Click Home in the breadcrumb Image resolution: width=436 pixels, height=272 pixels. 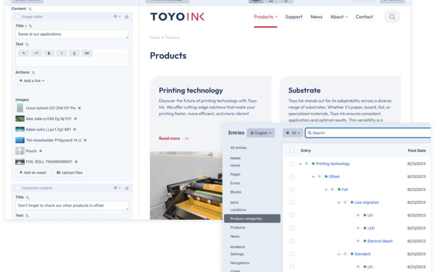[155, 38]
